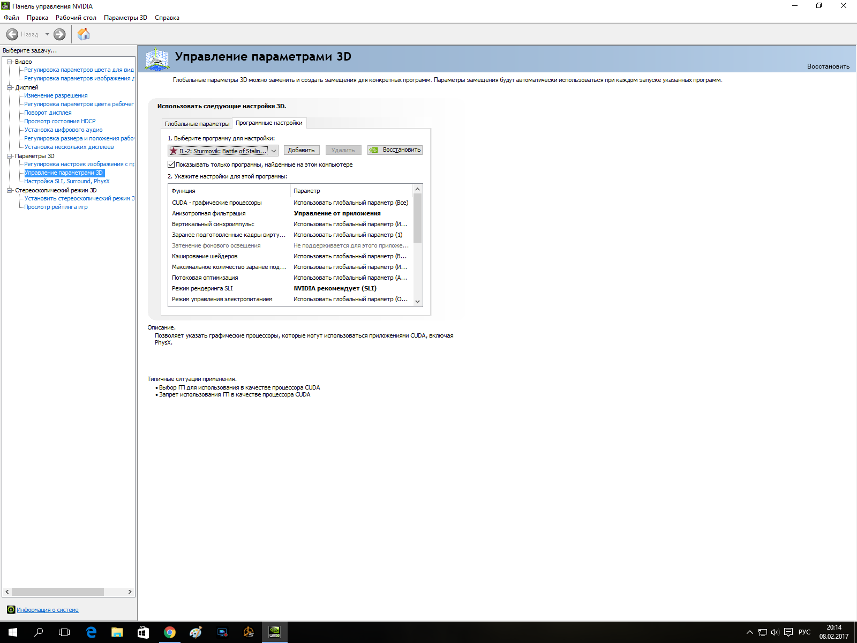The image size is (857, 643).
Task: Open Поворот дисплея task
Action: coord(48,113)
